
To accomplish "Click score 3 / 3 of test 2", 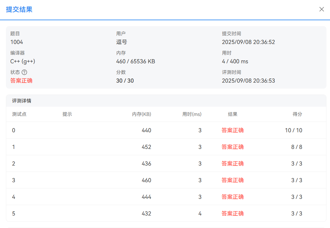I will click(x=297, y=163).
